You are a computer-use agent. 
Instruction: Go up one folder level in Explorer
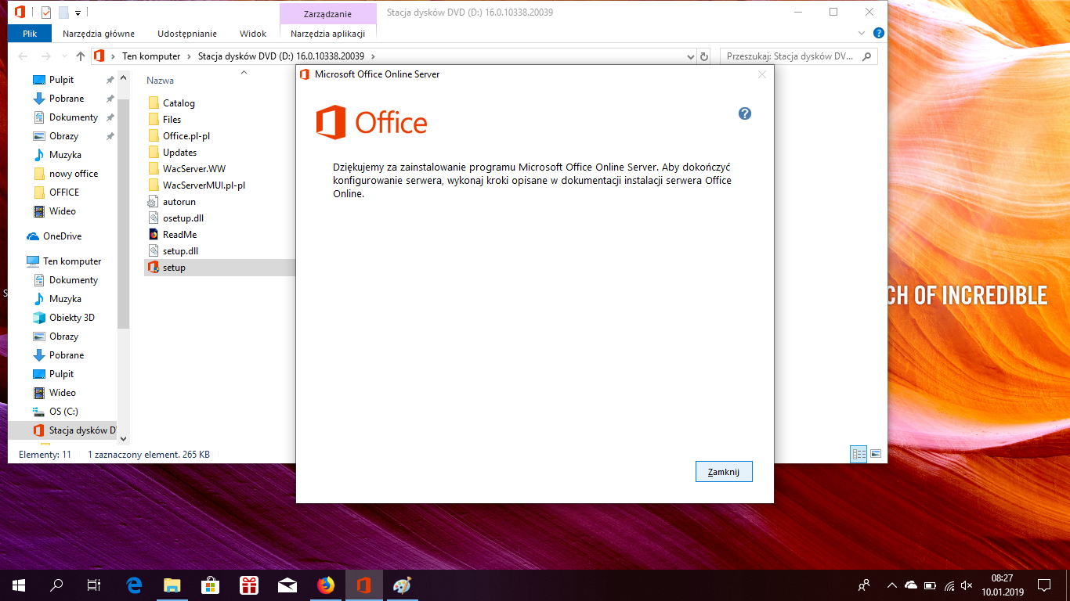[x=81, y=56]
